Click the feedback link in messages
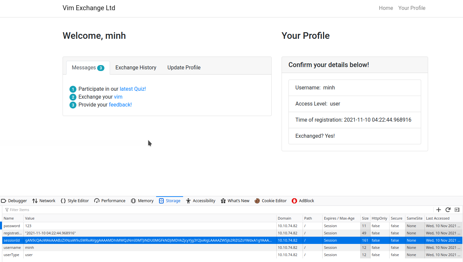The height and width of the screenshot is (262, 463). (x=120, y=105)
